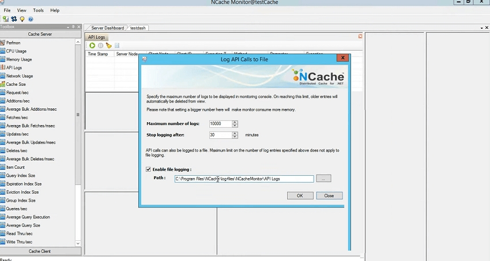Click Server Node column header

[x=127, y=54]
